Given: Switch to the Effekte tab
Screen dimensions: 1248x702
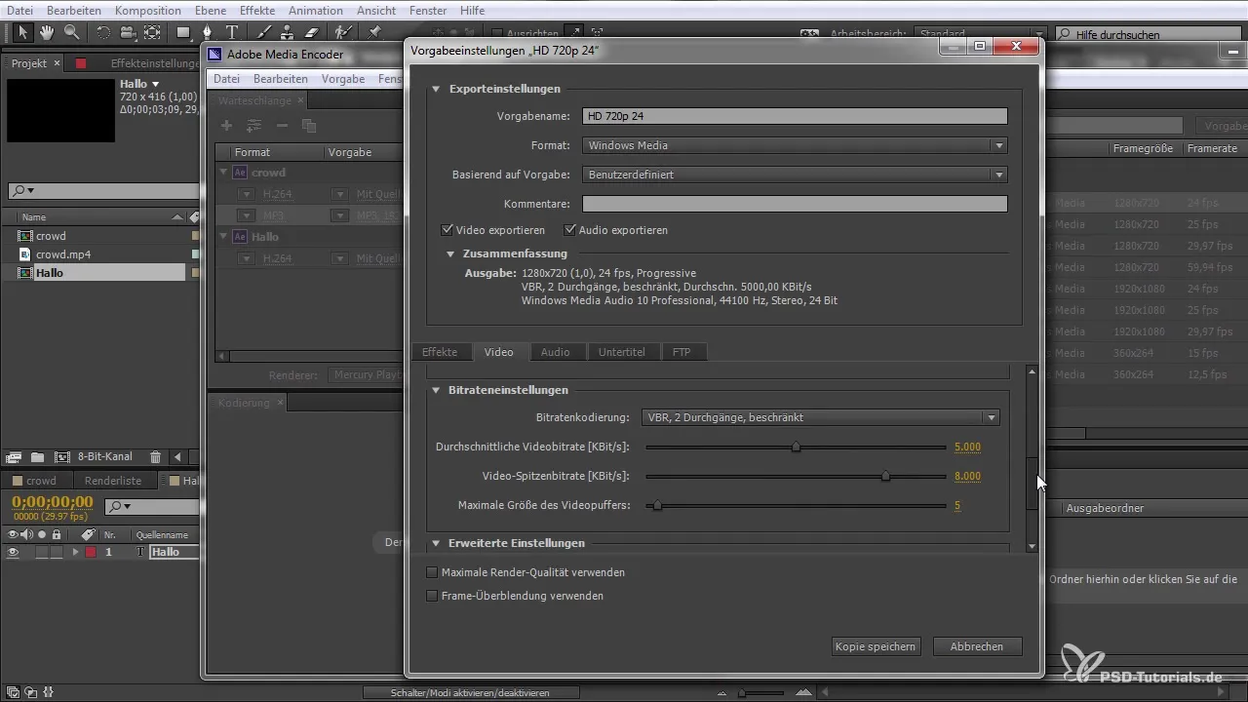Looking at the screenshot, I should [x=439, y=352].
